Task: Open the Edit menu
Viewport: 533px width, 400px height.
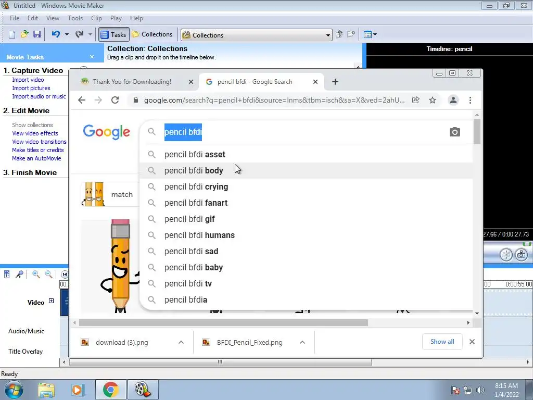Action: click(33, 18)
